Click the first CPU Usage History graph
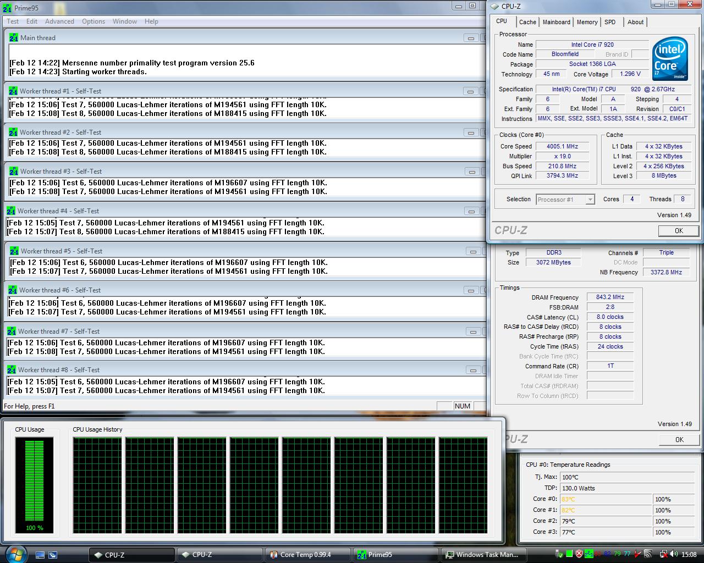Viewport: 704px width, 563px height. (97, 485)
